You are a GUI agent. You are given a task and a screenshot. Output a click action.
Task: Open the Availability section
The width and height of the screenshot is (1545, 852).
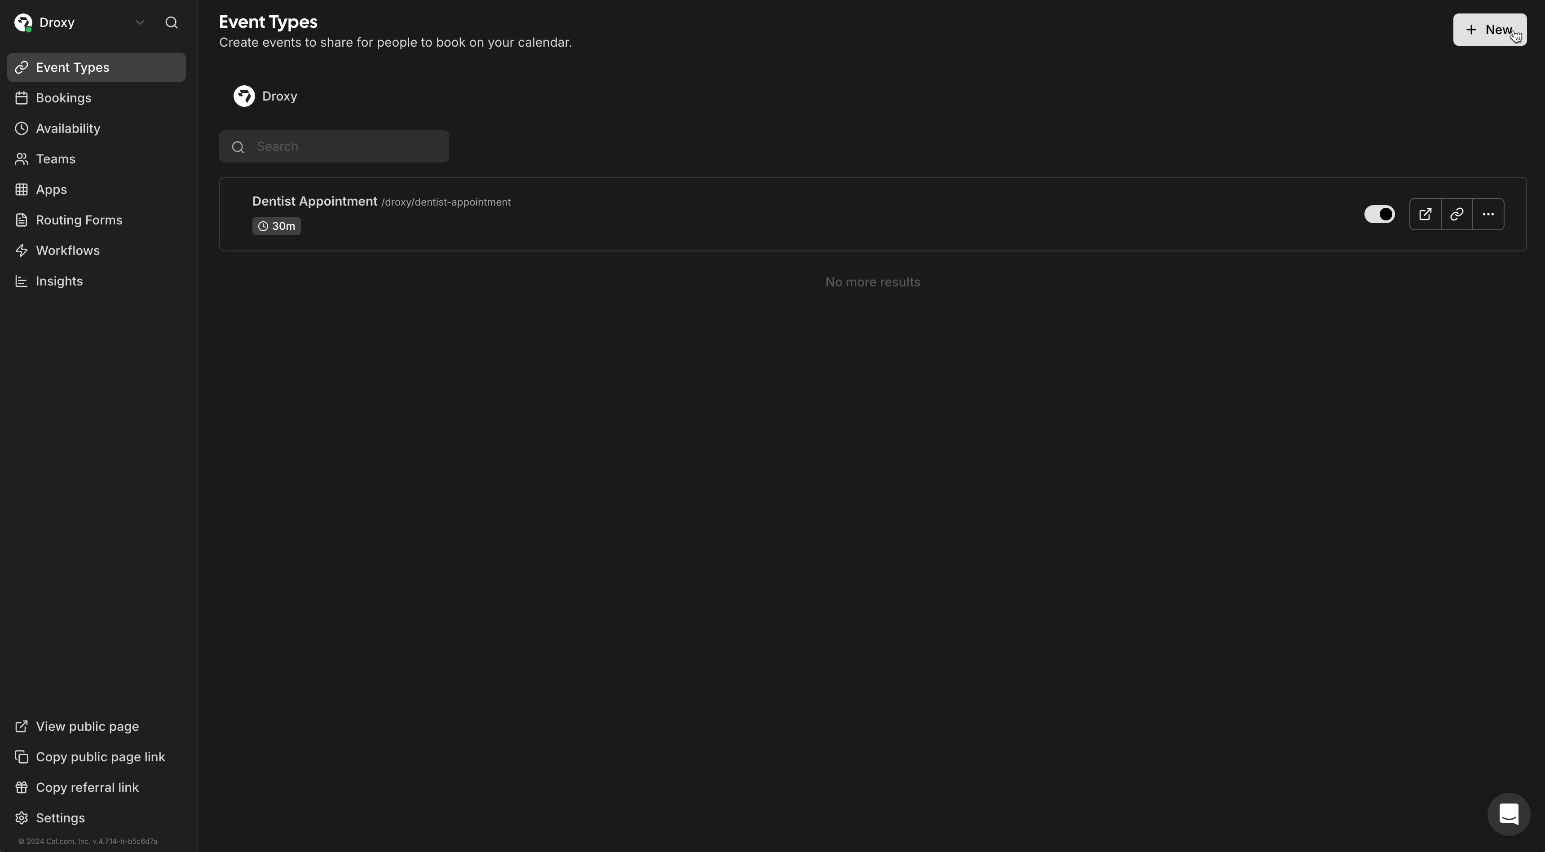pos(68,128)
